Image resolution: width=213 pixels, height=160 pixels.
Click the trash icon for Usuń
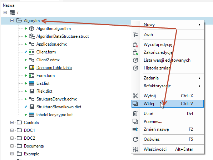point(135,114)
